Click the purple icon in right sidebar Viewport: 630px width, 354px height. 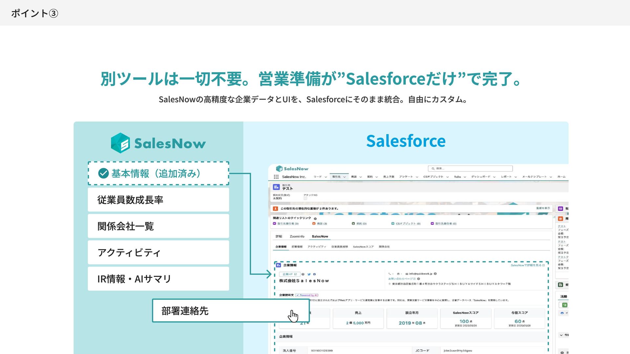tap(560, 208)
